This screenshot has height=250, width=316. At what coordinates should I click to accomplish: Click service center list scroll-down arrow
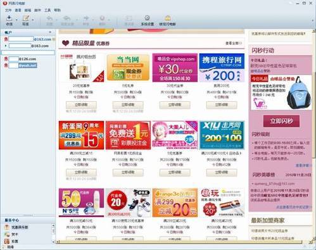point(53,242)
